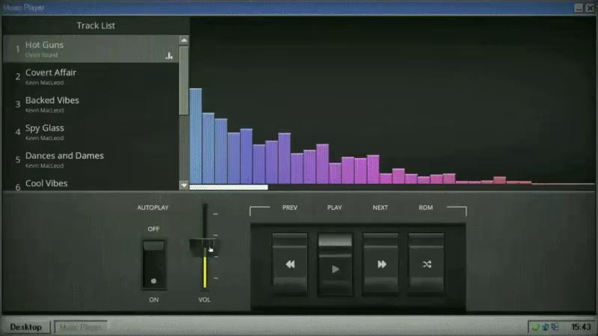
Task: Click the rightmost system tray icon
Action: coord(555,327)
